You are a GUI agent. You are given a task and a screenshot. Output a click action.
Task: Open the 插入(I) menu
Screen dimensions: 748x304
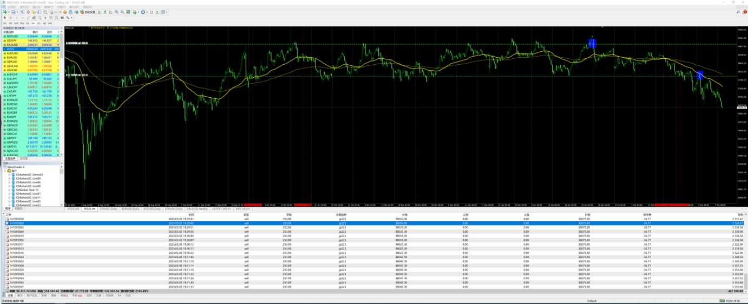(36, 7)
